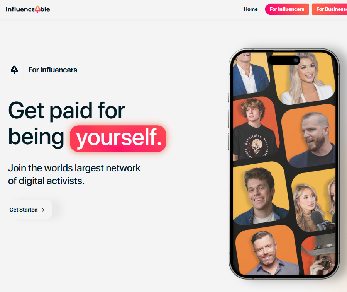Click the For Influencers section heading text
Image resolution: width=347 pixels, height=292 pixels.
coord(52,70)
